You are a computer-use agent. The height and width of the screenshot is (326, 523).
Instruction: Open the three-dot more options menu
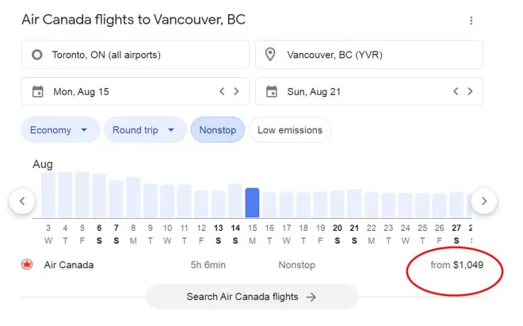point(471,21)
